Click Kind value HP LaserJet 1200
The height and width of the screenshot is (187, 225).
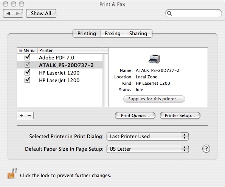(x=153, y=83)
